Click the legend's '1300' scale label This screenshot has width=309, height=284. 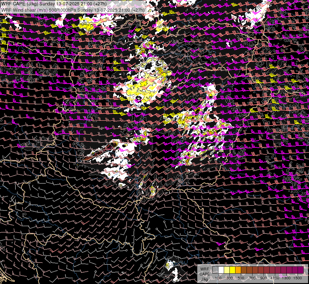pos(286,278)
